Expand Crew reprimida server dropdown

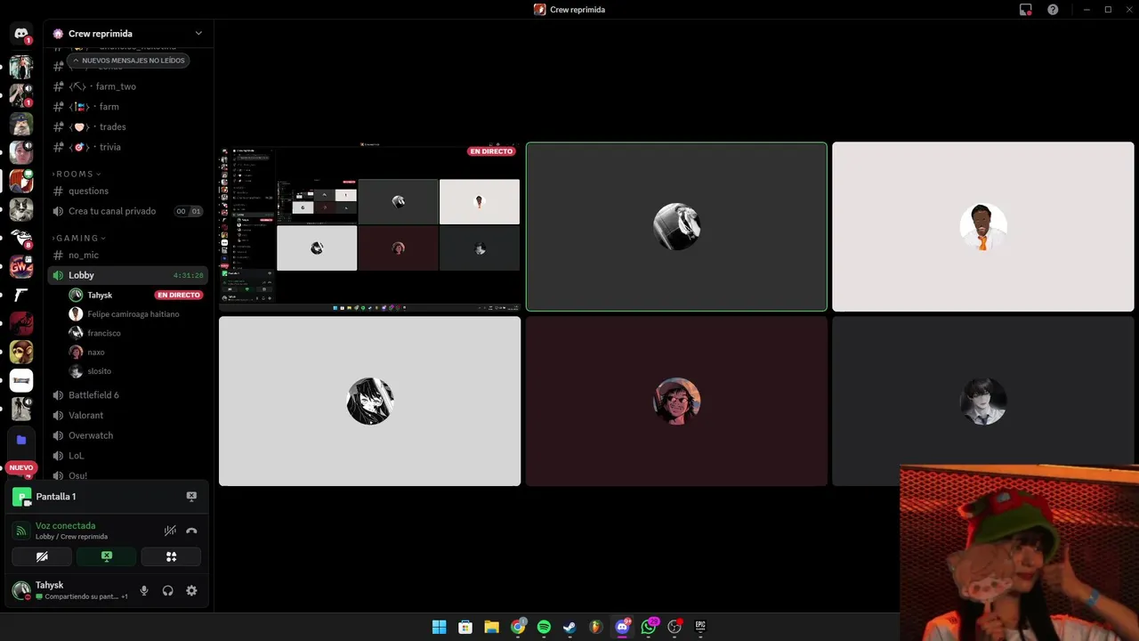click(x=198, y=34)
